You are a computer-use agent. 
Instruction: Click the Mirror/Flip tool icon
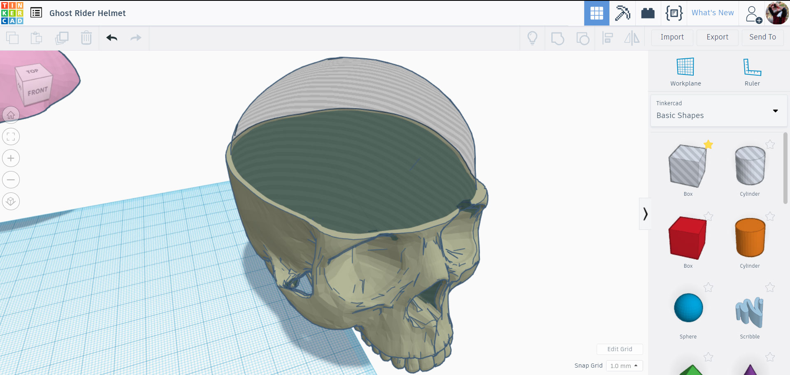(632, 38)
